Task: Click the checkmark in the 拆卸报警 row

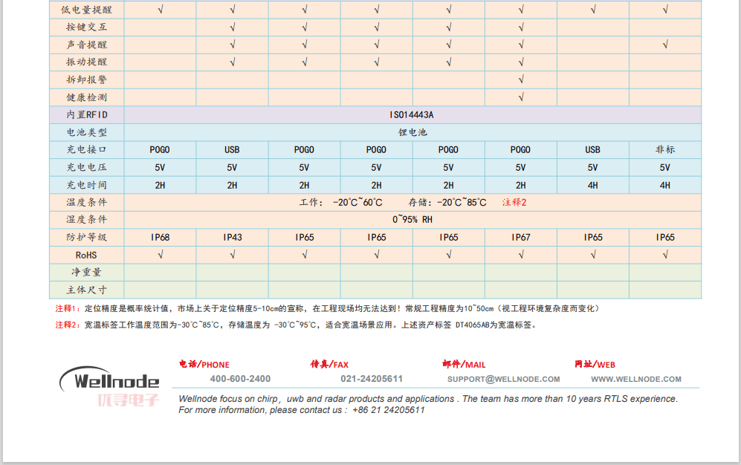Action: point(521,79)
